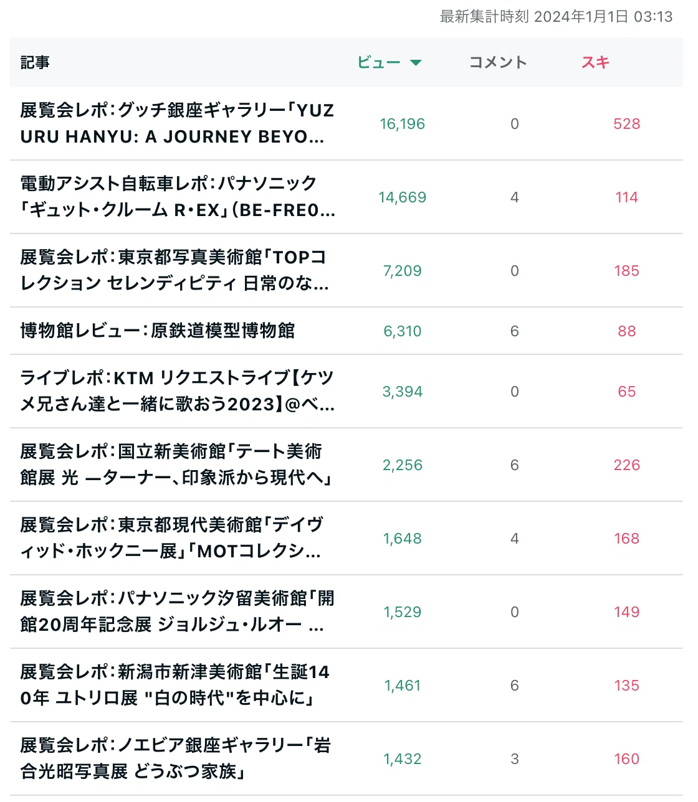Viewport: 698px width, 802px height.
Task: Click the 14,669 view count
Action: tap(403, 197)
